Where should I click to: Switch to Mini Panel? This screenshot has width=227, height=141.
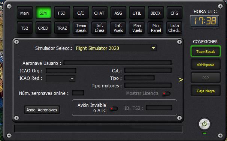point(155,27)
